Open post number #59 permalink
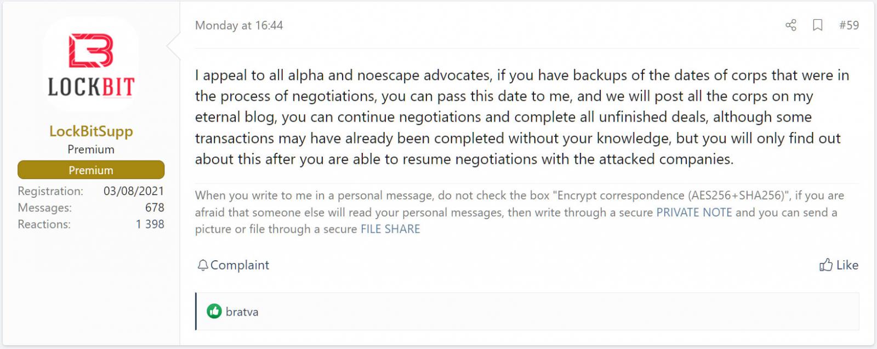Viewport: 877px width, 349px height. [848, 25]
